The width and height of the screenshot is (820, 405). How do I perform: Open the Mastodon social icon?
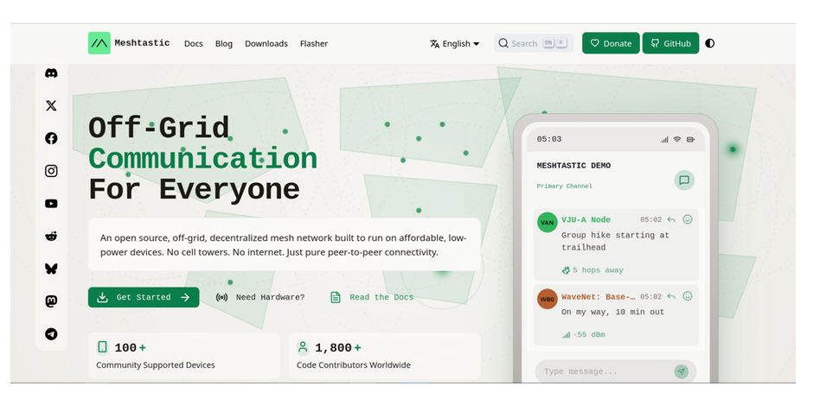(51, 301)
